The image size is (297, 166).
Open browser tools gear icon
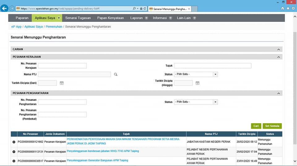point(293,9)
